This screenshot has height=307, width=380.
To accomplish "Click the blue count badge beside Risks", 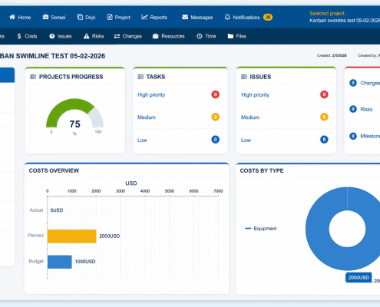I will click(x=353, y=109).
